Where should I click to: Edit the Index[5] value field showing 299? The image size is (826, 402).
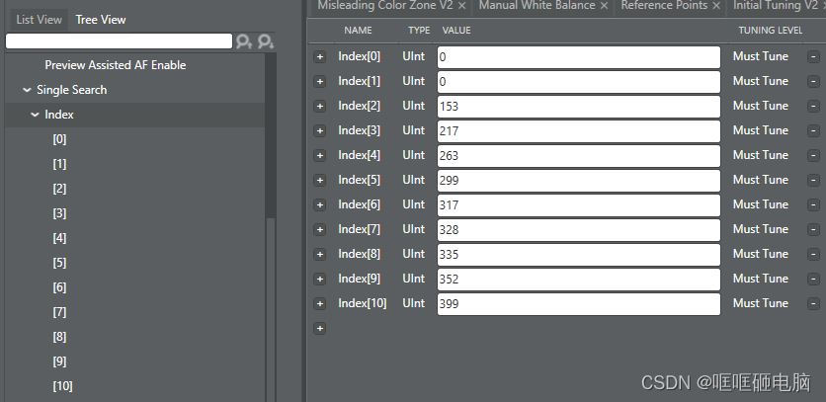578,181
